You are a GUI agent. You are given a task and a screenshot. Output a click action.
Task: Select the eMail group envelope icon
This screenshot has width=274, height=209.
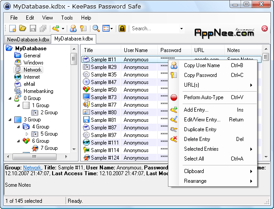18,84
